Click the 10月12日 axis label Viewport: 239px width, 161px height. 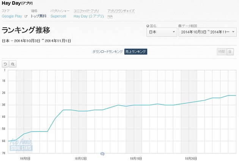[81, 159]
